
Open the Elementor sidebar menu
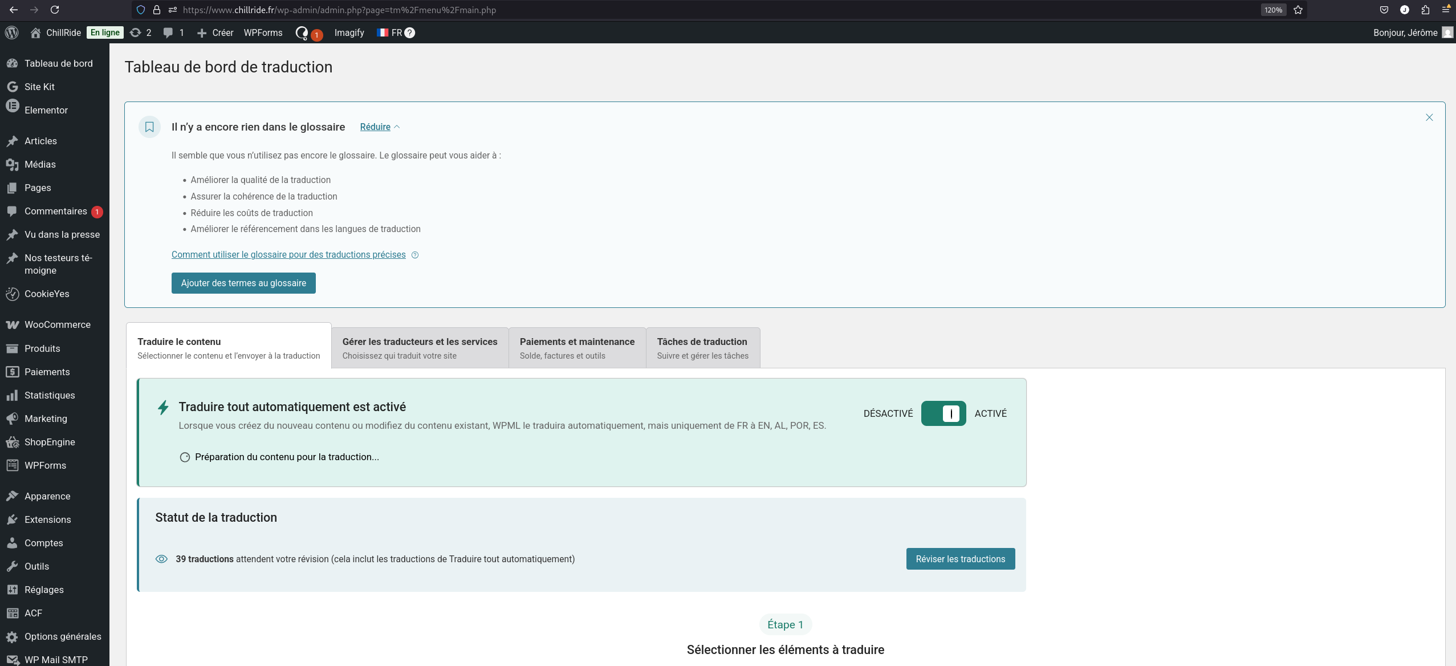pyautogui.click(x=46, y=110)
